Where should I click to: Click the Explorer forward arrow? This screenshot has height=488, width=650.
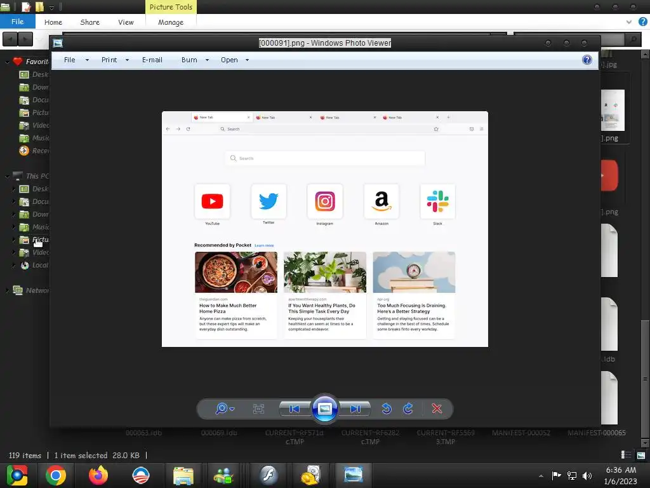coord(25,39)
